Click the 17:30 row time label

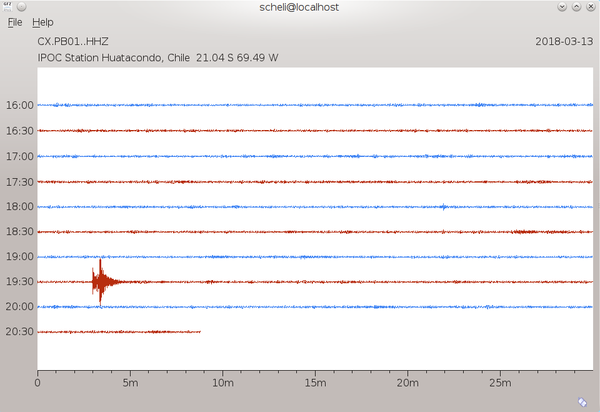point(19,182)
